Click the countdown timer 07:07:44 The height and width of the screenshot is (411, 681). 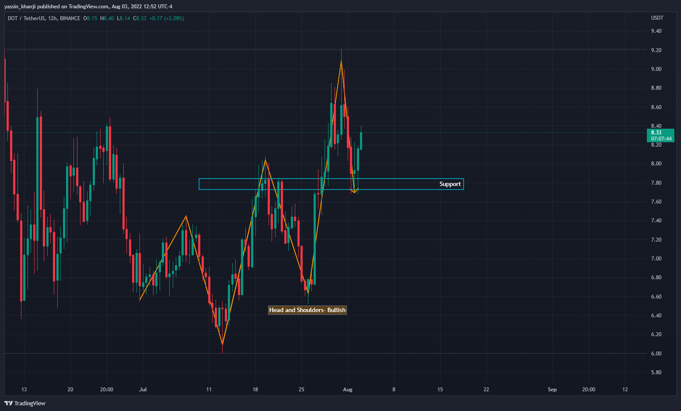[x=661, y=139]
